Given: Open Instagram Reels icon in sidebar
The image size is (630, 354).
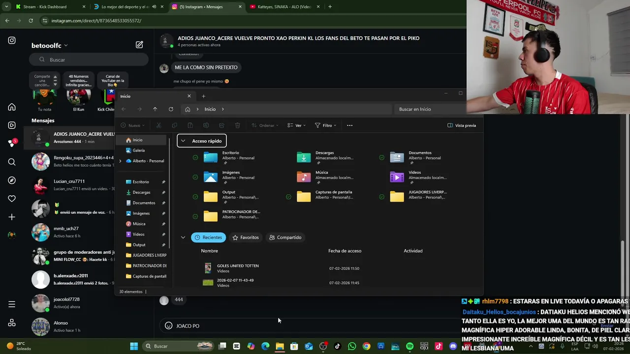Looking at the screenshot, I should [12, 125].
